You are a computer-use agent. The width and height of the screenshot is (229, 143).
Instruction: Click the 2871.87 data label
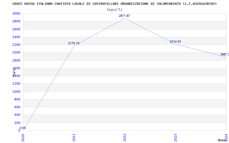pos(124,16)
